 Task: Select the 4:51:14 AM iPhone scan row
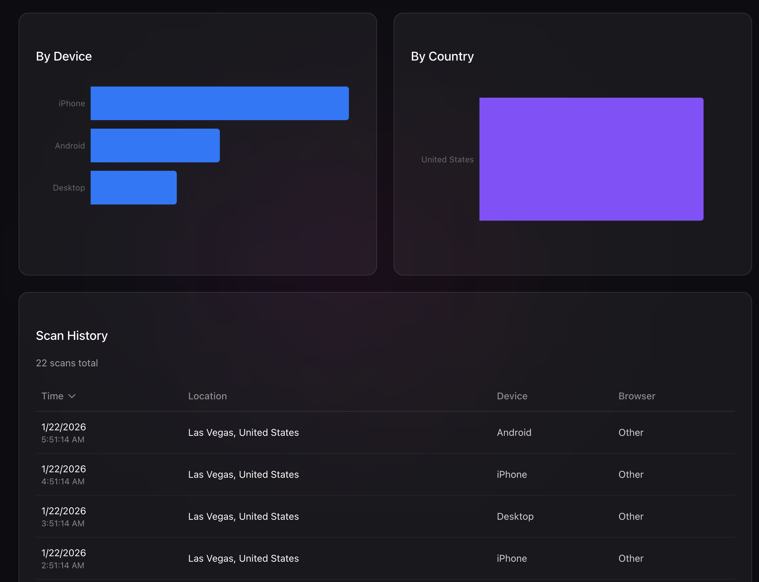pos(381,474)
